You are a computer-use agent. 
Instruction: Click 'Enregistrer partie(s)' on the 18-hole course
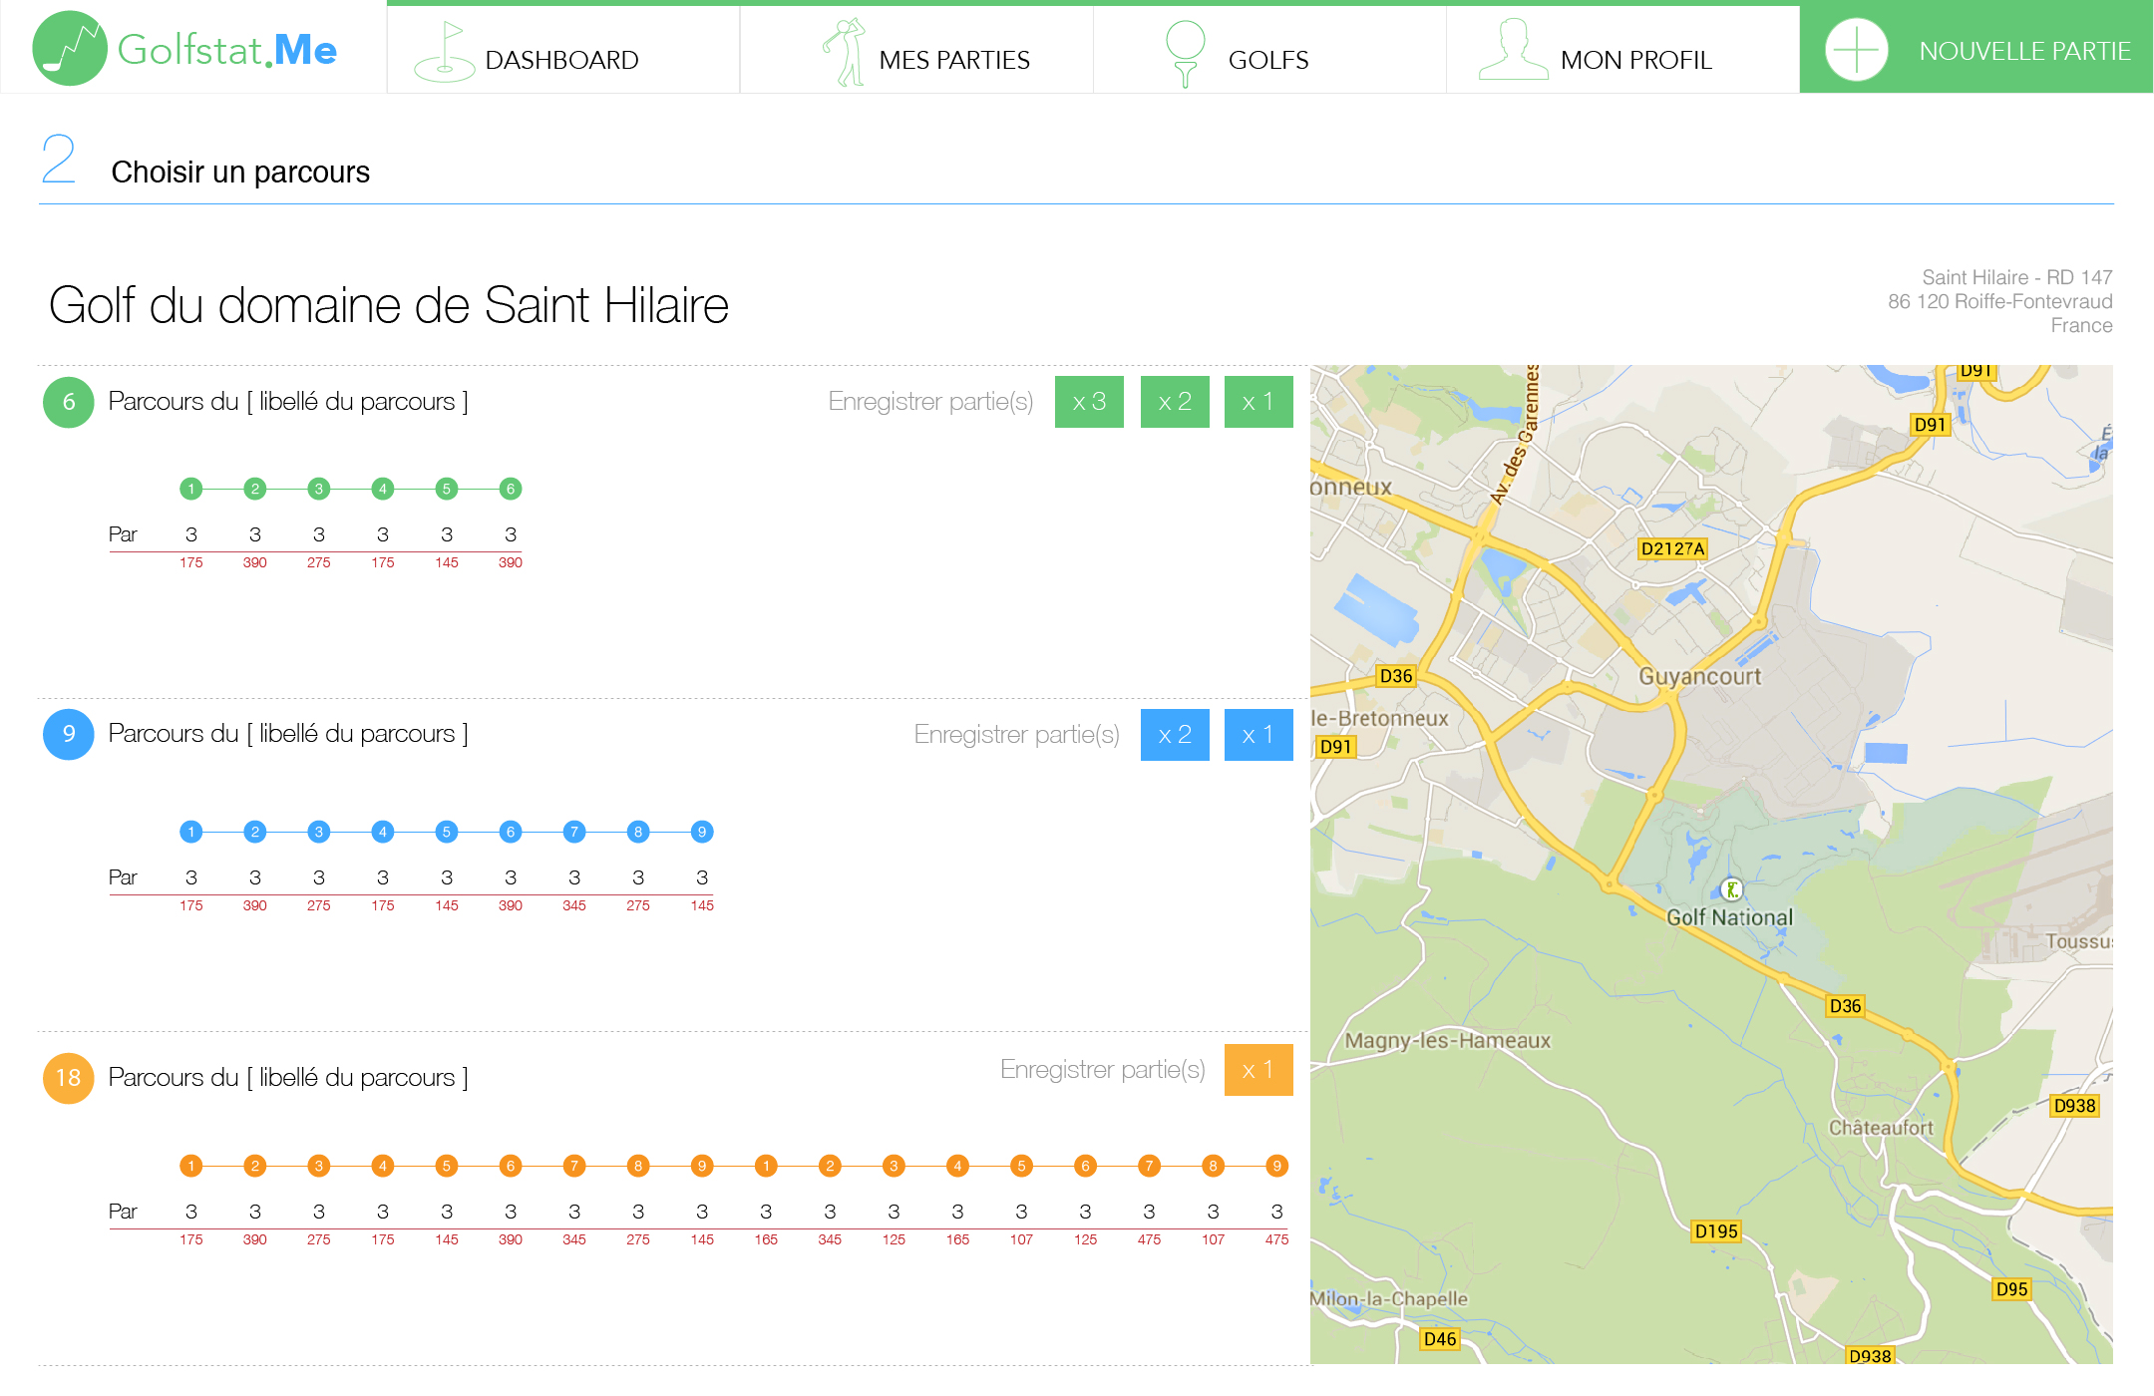pyautogui.click(x=1102, y=1070)
